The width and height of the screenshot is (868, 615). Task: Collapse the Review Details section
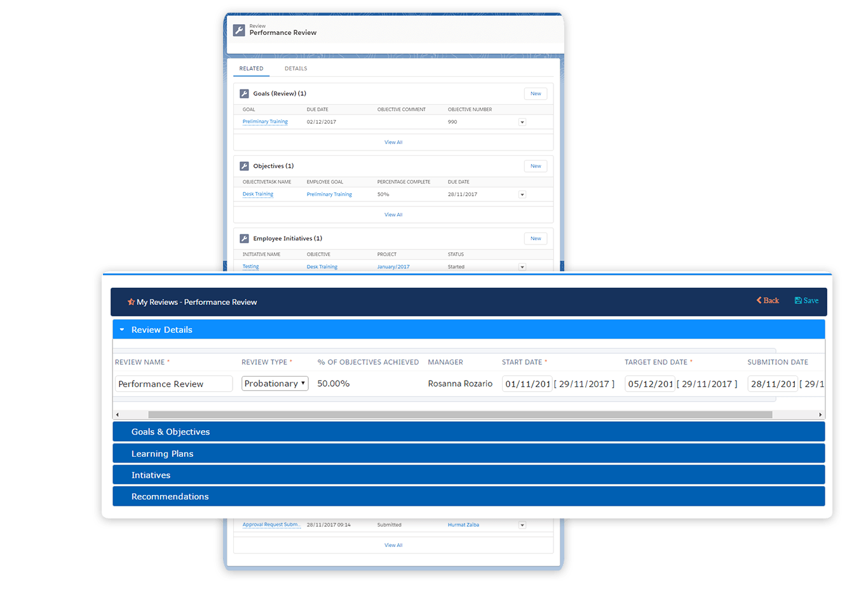click(122, 330)
